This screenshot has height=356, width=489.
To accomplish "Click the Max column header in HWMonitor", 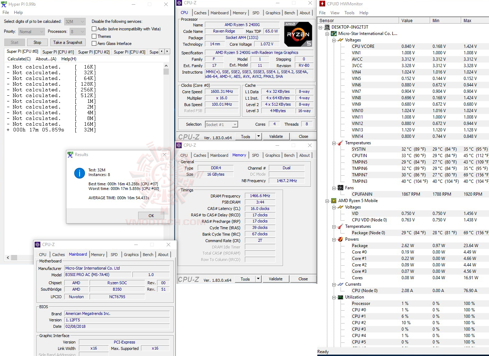I will point(475,20).
